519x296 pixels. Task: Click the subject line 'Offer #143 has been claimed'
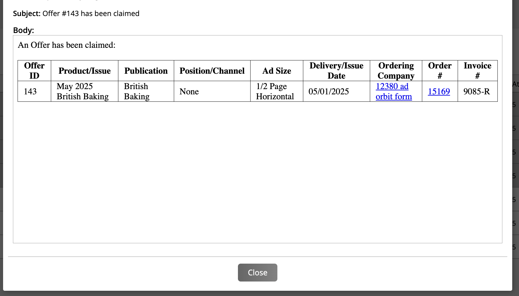tap(91, 14)
